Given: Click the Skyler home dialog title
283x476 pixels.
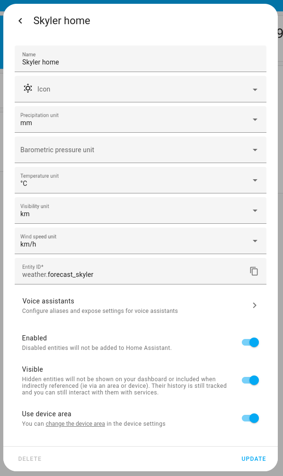Looking at the screenshot, I should coord(62,21).
